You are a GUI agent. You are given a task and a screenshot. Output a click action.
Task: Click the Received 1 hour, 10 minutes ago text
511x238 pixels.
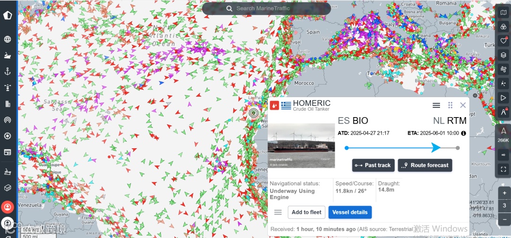point(313,229)
